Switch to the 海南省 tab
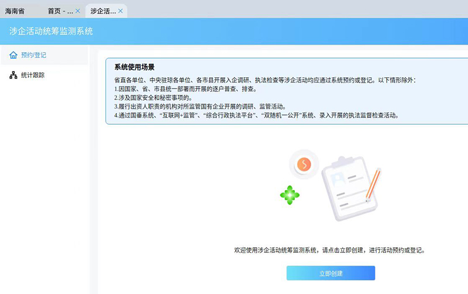The width and height of the screenshot is (468, 294). click(x=16, y=11)
